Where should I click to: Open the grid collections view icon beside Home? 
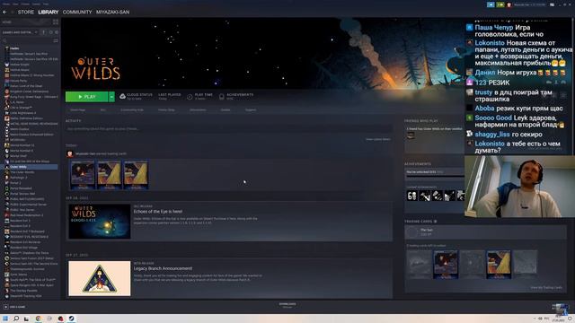point(56,22)
